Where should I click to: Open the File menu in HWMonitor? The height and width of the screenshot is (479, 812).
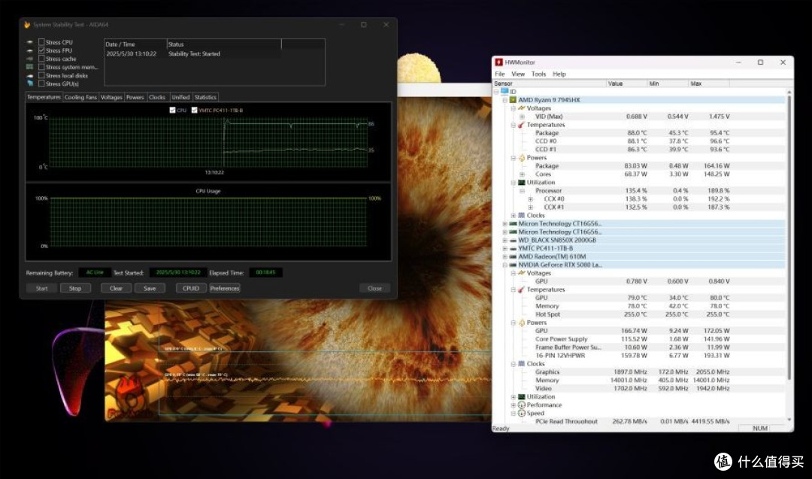[x=500, y=74]
